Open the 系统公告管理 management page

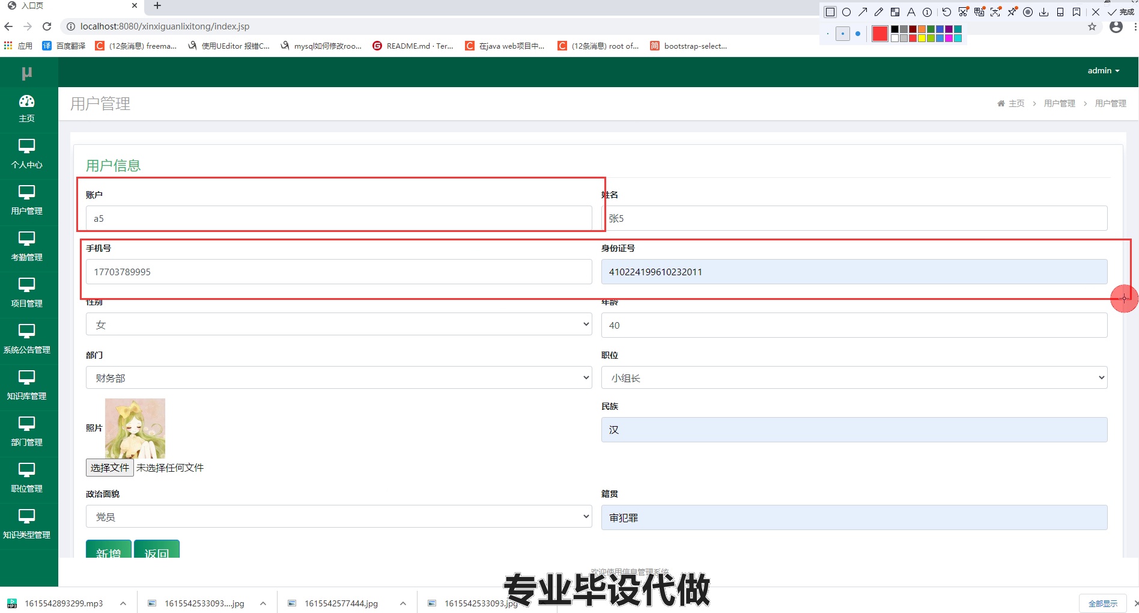point(27,338)
